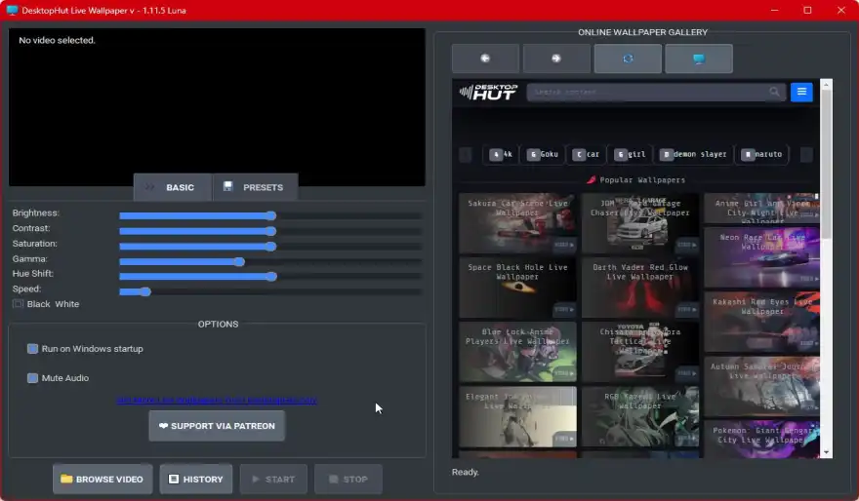859x501 pixels.
Task: Open Blue Lock Anime Players Live Wallpaper
Action: pyautogui.click(x=517, y=352)
